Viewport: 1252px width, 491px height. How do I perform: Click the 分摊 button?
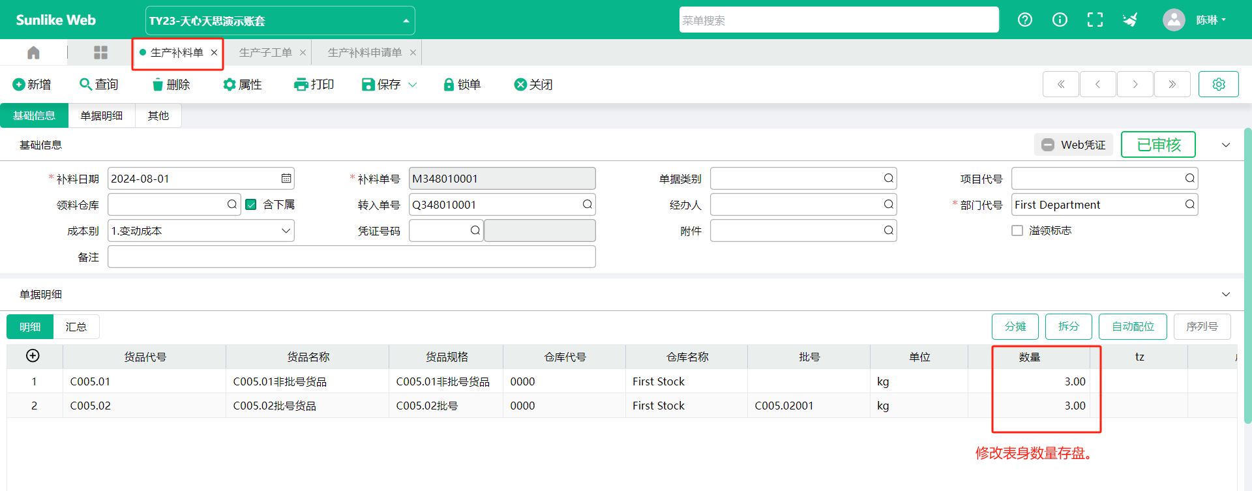point(1015,327)
